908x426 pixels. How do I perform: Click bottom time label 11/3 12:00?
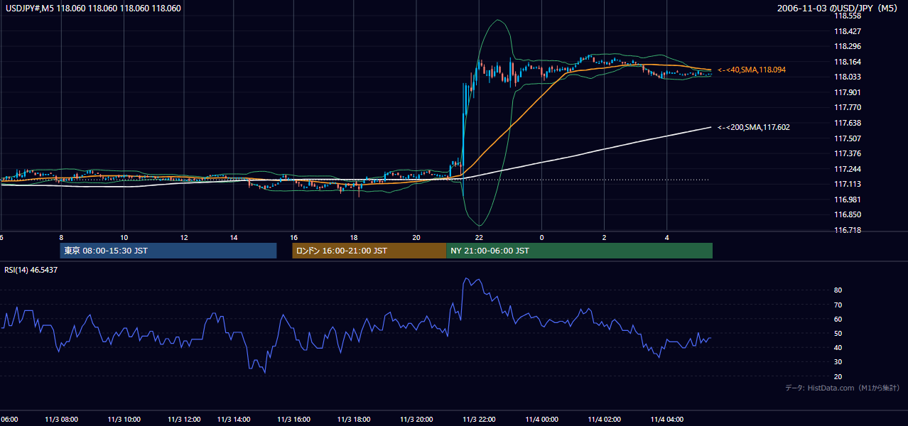[x=184, y=420]
